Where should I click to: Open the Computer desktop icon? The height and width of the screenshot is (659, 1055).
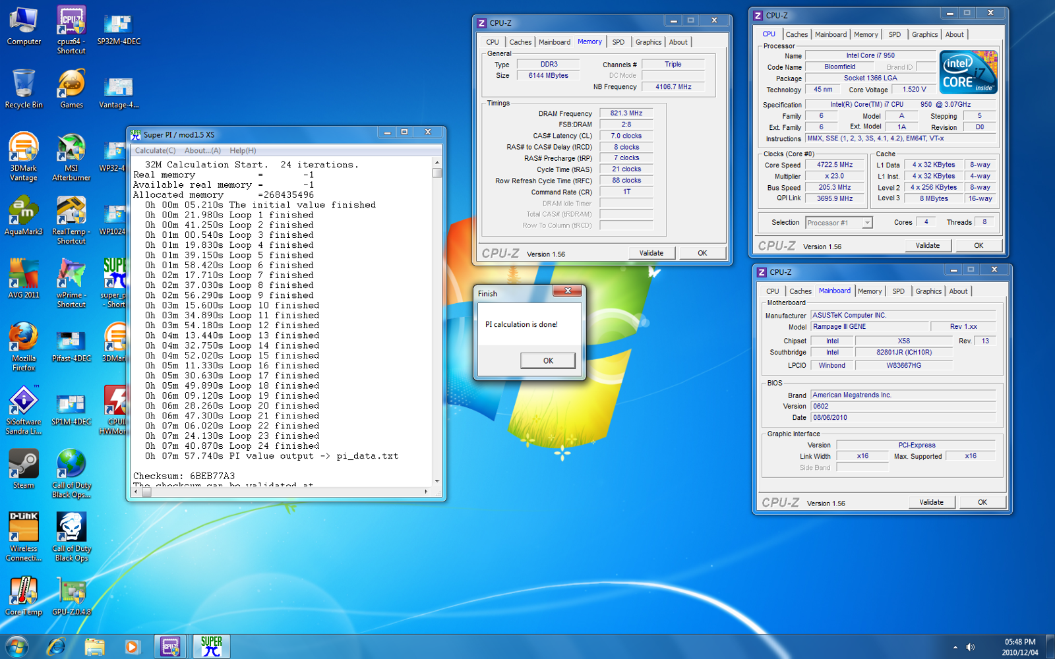24,26
